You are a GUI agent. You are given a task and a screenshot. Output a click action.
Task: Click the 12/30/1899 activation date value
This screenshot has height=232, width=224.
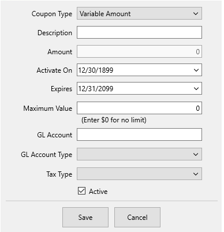tap(96, 70)
